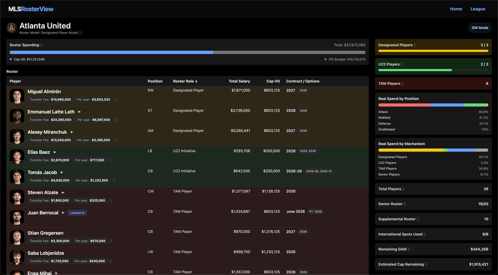Open Juan Berrocal's player photo
The image size is (498, 275).
(x=17, y=217)
